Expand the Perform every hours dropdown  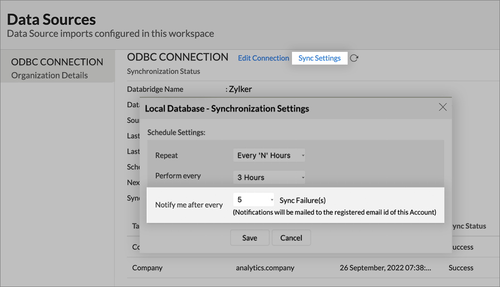(x=269, y=177)
